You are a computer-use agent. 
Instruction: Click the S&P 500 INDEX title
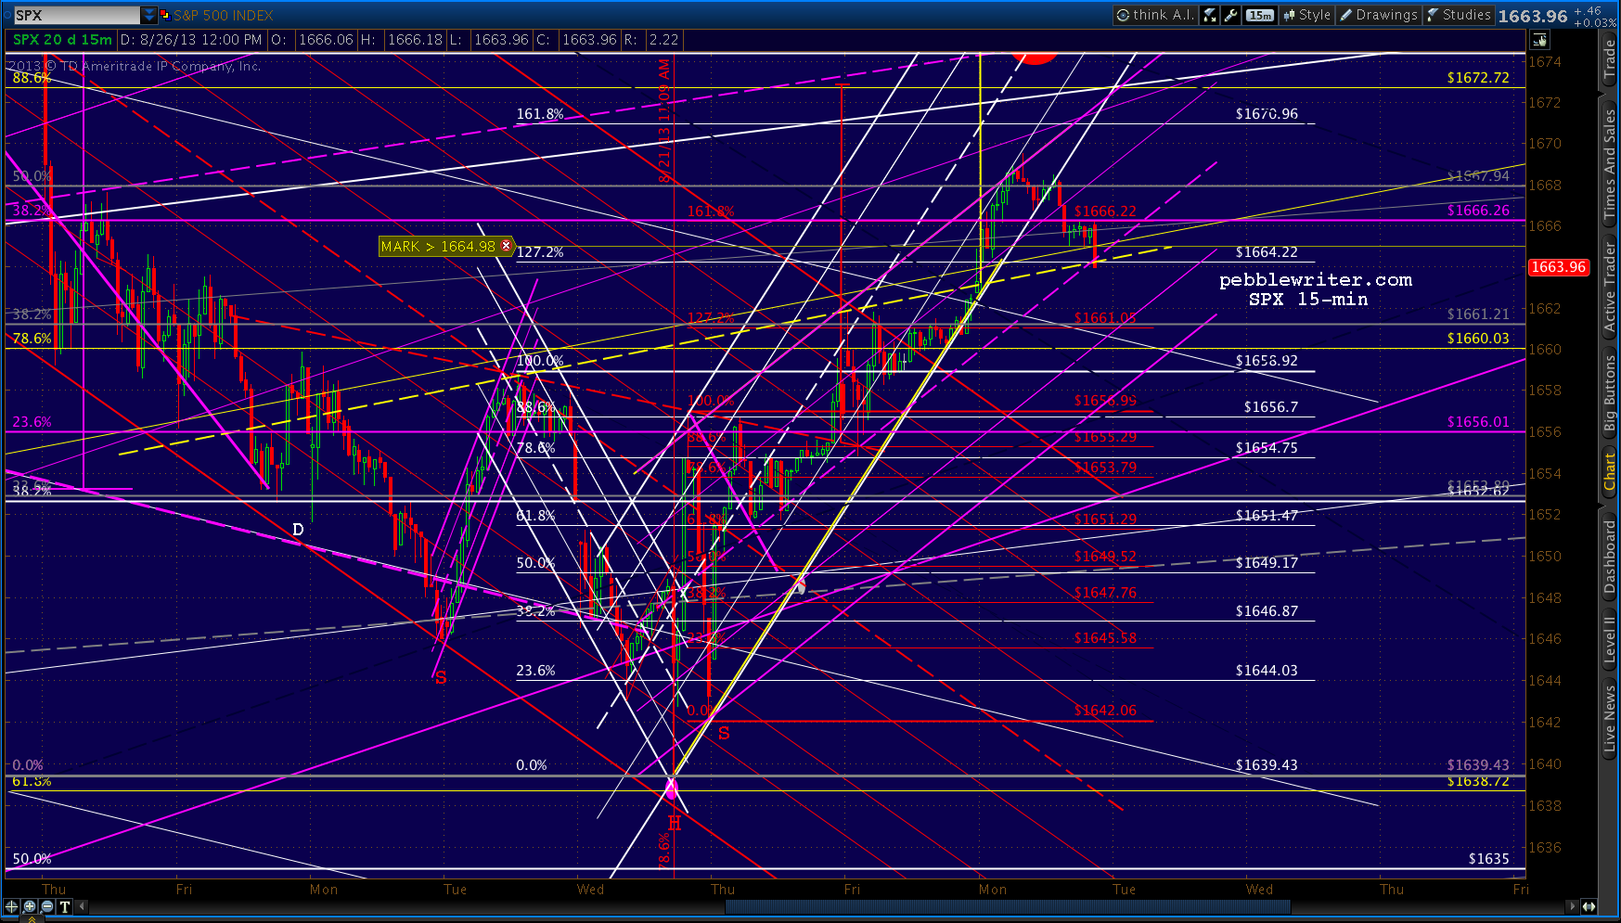(224, 16)
